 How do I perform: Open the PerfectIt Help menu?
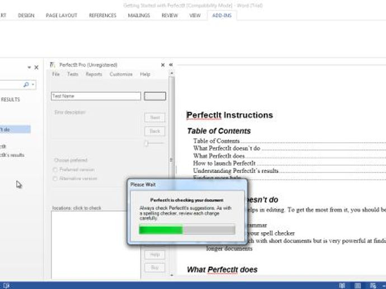(145, 74)
